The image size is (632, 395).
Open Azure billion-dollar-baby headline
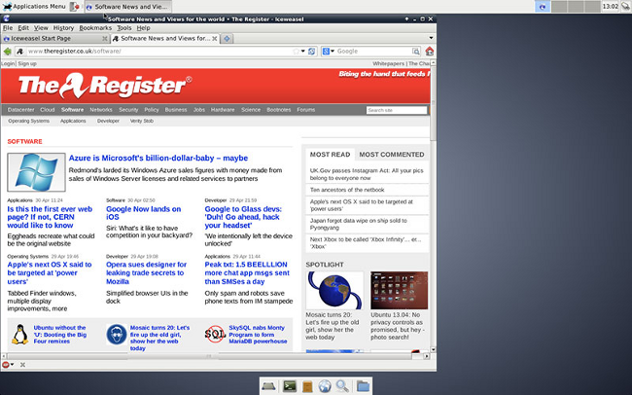[x=158, y=159]
